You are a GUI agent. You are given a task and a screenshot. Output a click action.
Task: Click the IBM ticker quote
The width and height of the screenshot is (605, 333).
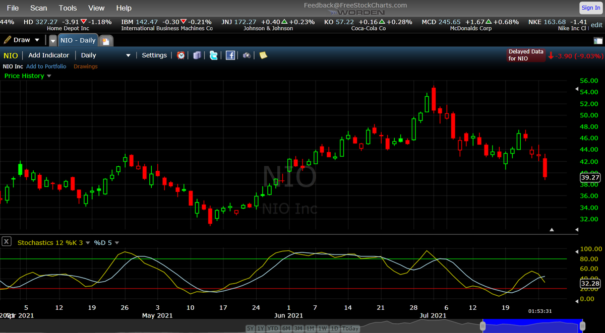(x=166, y=25)
